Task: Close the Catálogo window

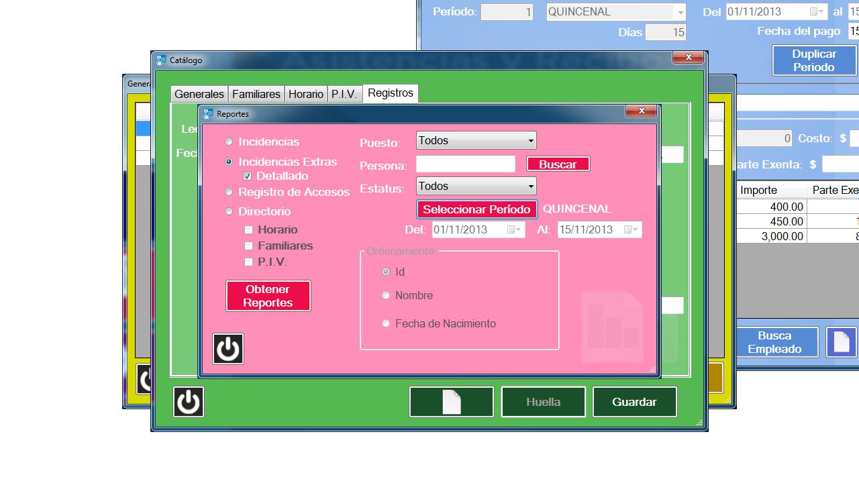Action: [x=688, y=57]
